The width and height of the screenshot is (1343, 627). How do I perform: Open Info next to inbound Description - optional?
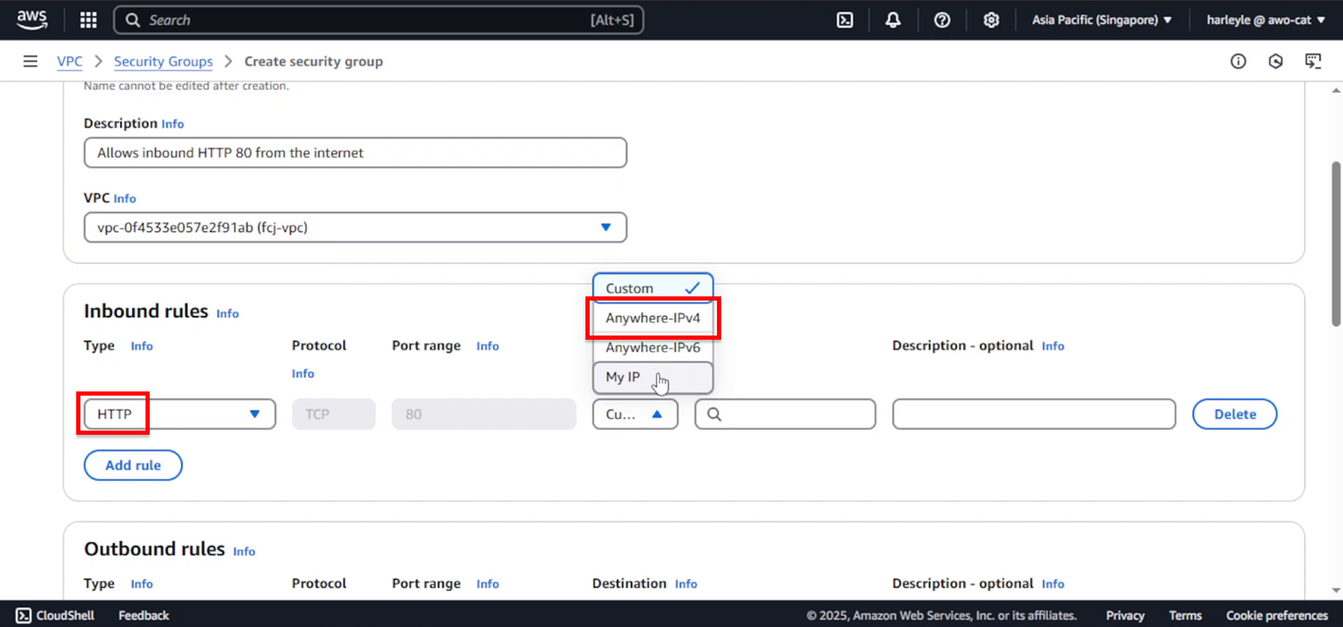tap(1053, 346)
